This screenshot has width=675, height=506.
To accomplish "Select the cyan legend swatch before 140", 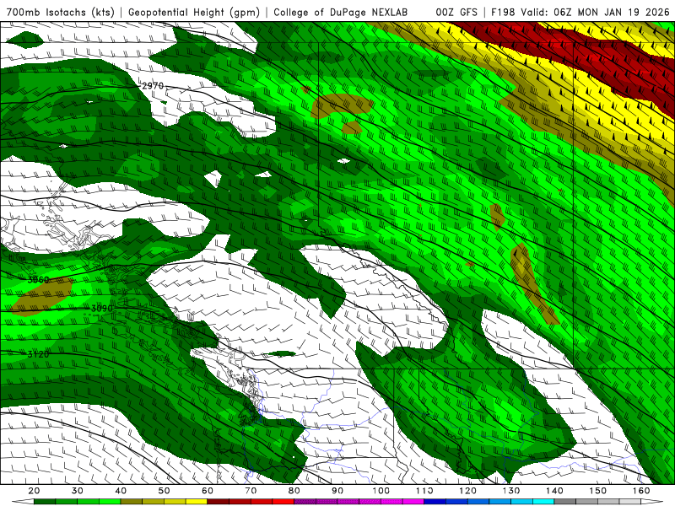I will click(543, 502).
